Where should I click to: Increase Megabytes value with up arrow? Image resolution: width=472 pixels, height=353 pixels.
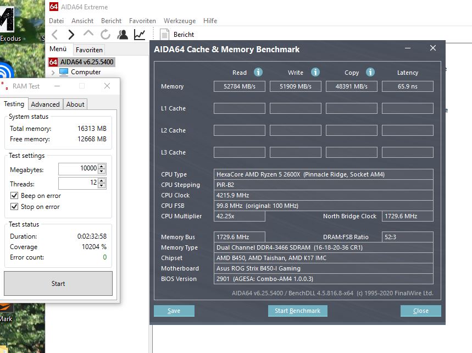[x=102, y=166]
